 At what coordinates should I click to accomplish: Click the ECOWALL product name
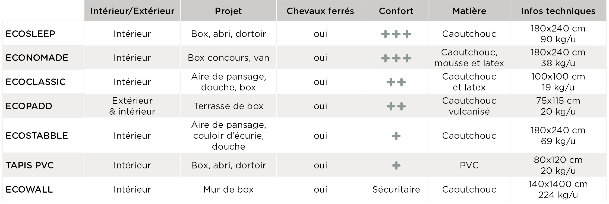29,189
